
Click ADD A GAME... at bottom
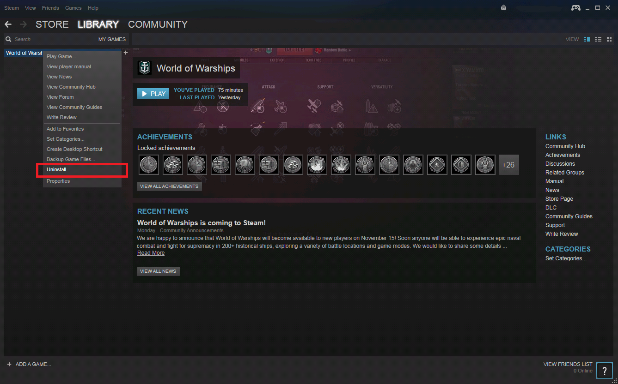coord(29,364)
